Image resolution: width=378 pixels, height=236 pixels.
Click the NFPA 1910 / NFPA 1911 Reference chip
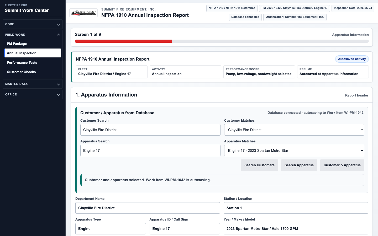pos(232,8)
